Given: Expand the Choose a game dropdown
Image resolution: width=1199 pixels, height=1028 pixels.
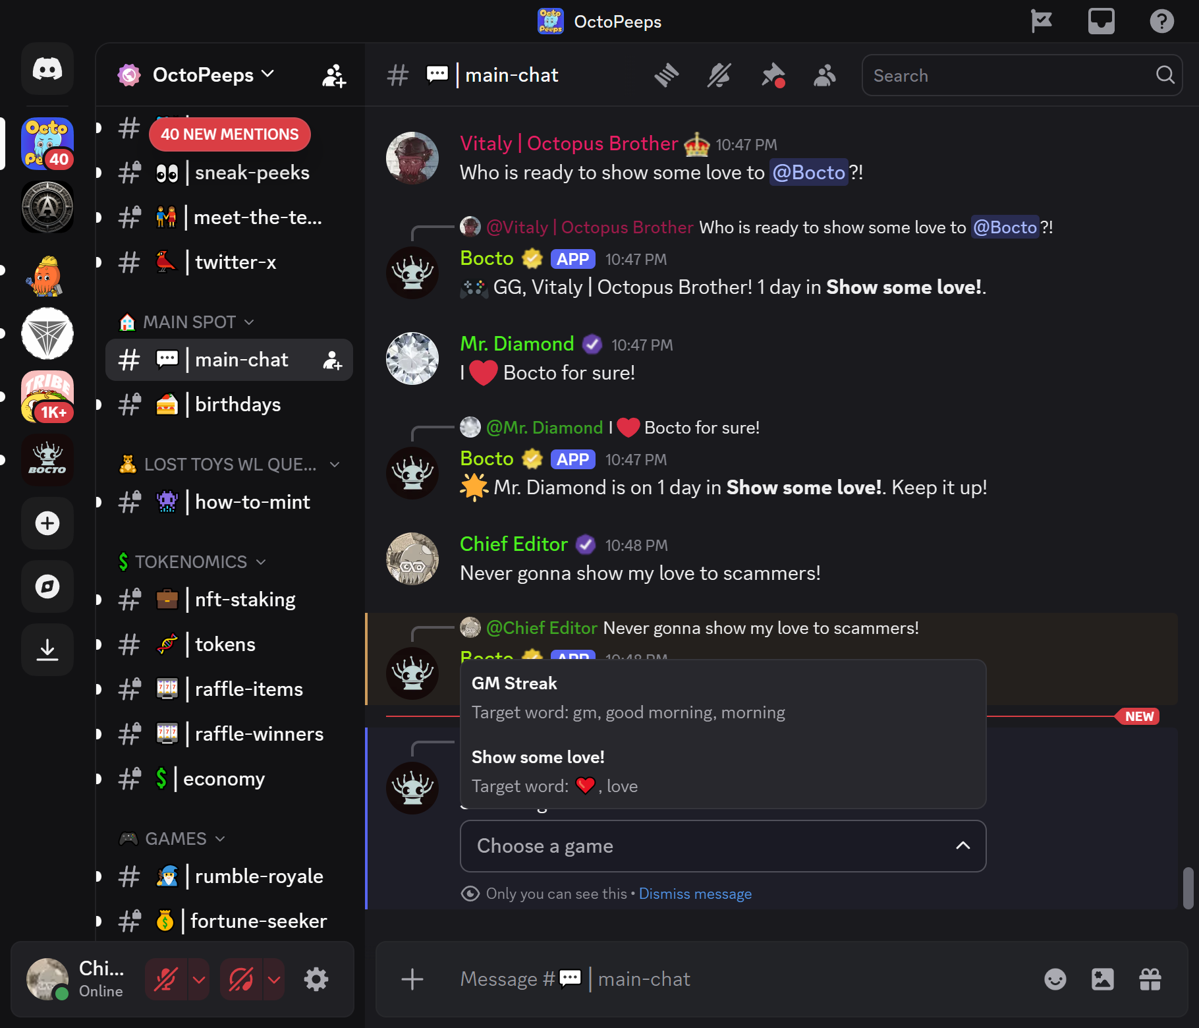Looking at the screenshot, I should tap(723, 846).
